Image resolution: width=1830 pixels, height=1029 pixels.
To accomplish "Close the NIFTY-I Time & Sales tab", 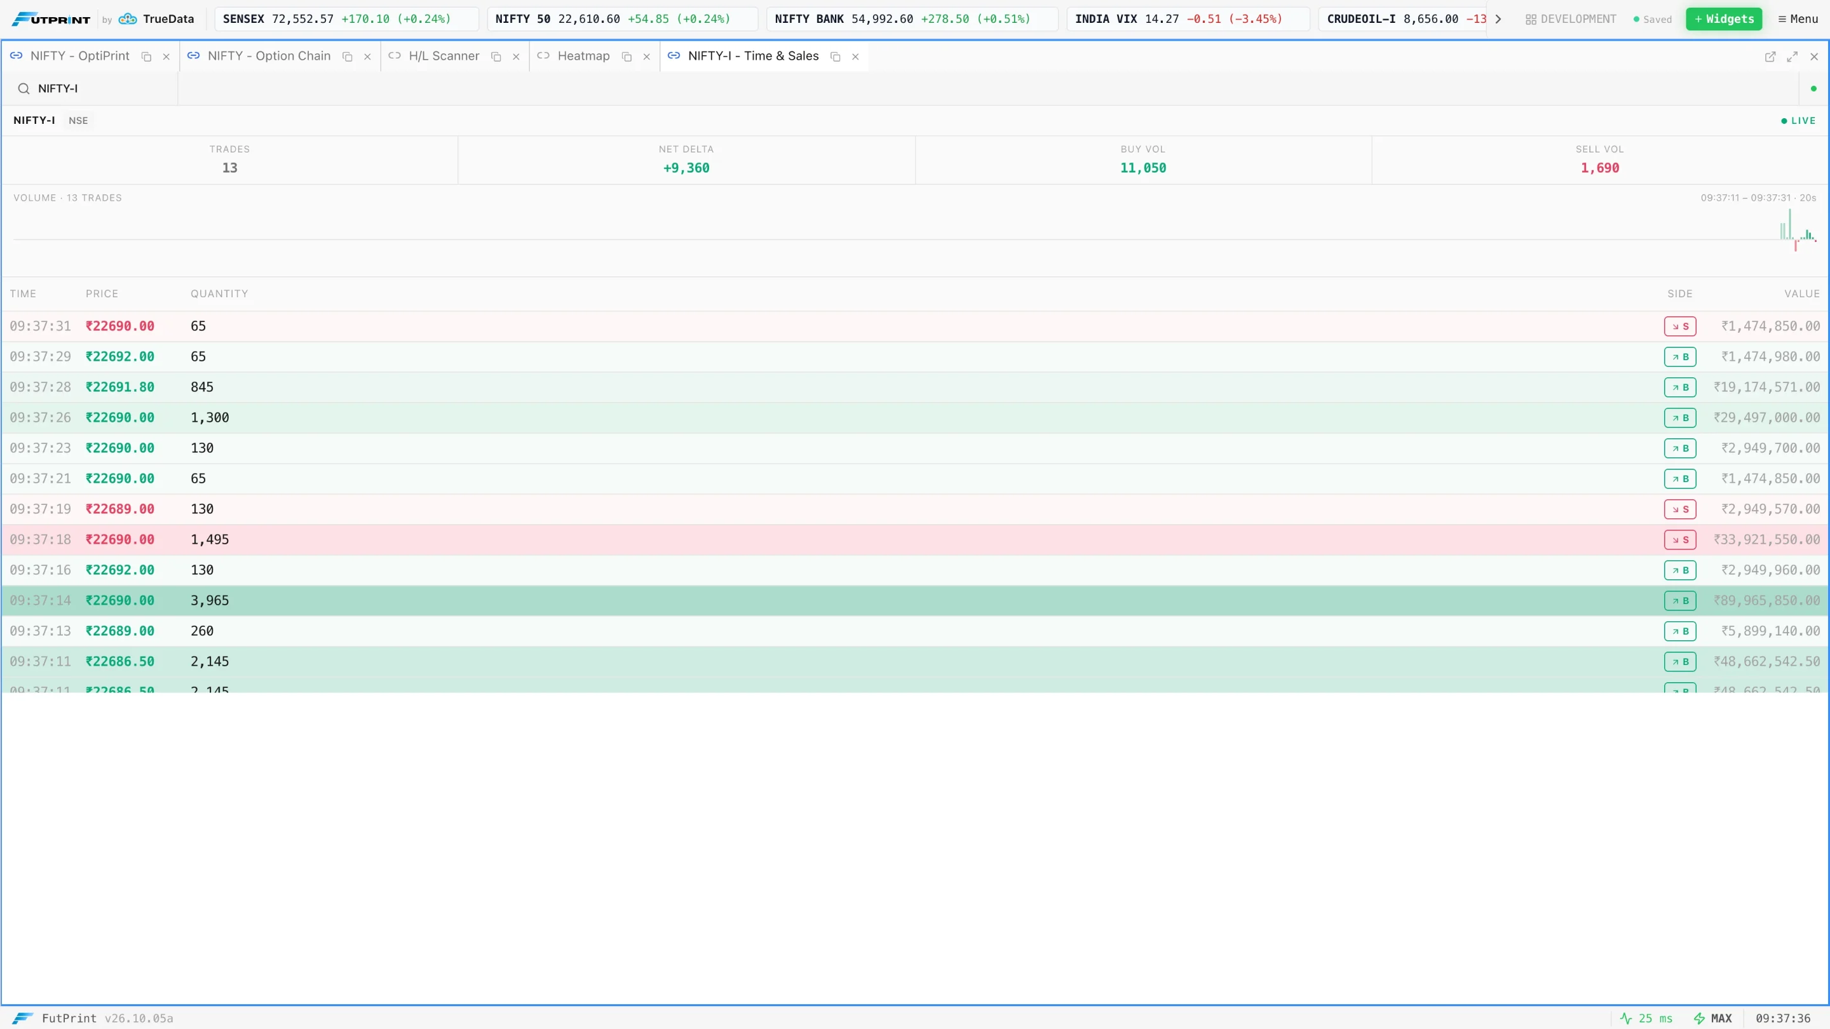I will pyautogui.click(x=855, y=57).
